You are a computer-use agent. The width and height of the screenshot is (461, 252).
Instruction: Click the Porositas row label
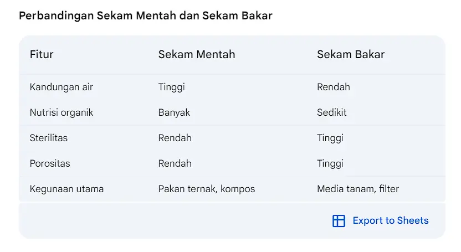pyautogui.click(x=50, y=163)
